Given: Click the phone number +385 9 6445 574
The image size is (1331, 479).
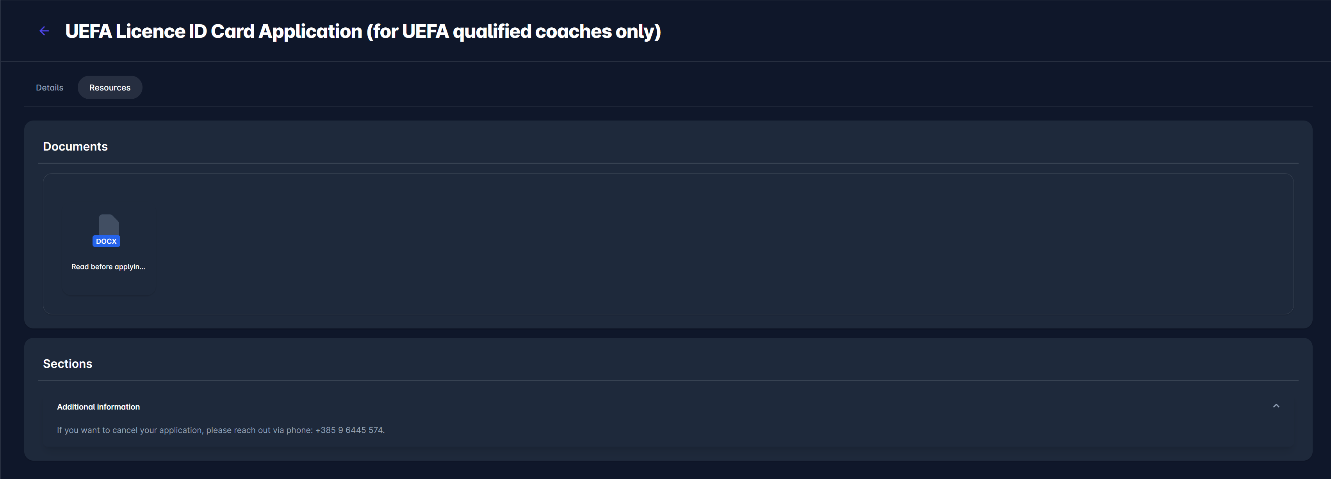Looking at the screenshot, I should click(349, 430).
